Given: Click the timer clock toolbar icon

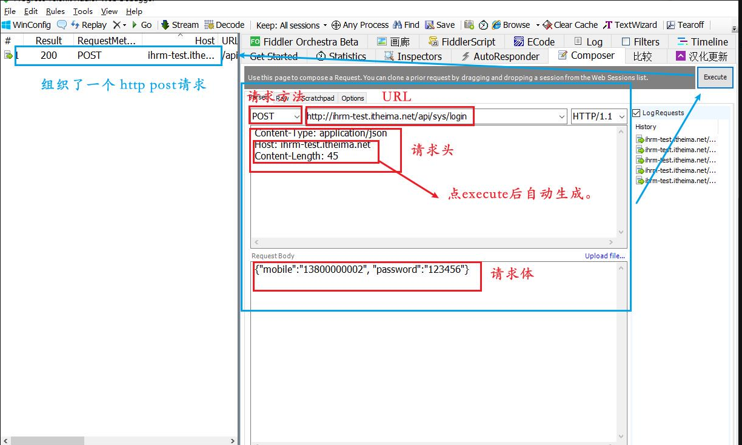Looking at the screenshot, I should (x=483, y=25).
